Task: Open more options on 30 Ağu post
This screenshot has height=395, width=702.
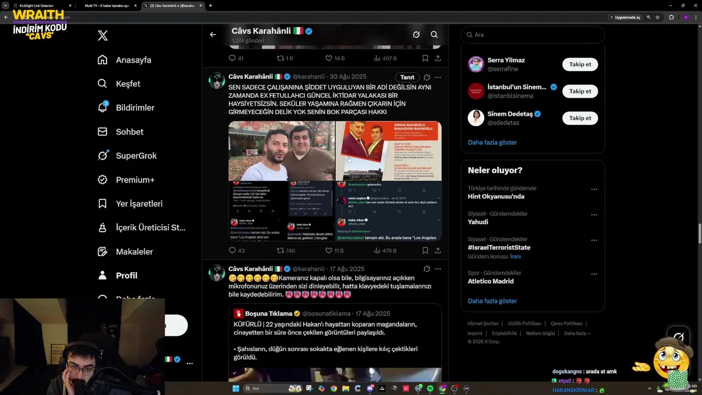Action: [x=438, y=77]
